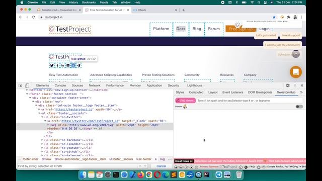Open the Event Listeners sidebar tab
Screen dimensions: 322x181
232,93
